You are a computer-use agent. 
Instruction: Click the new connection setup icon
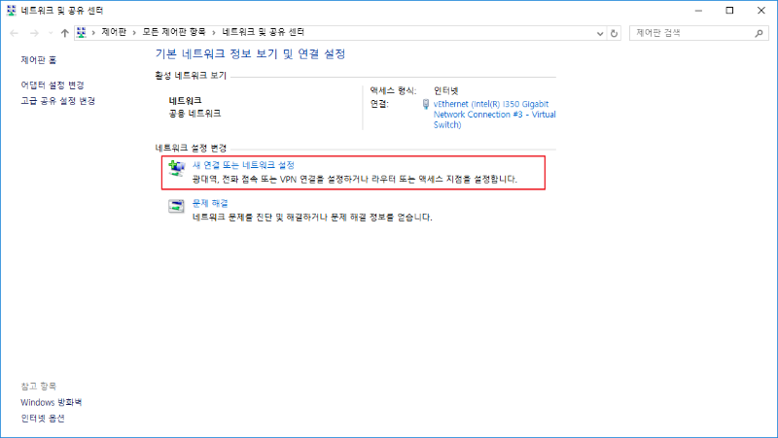click(x=176, y=168)
